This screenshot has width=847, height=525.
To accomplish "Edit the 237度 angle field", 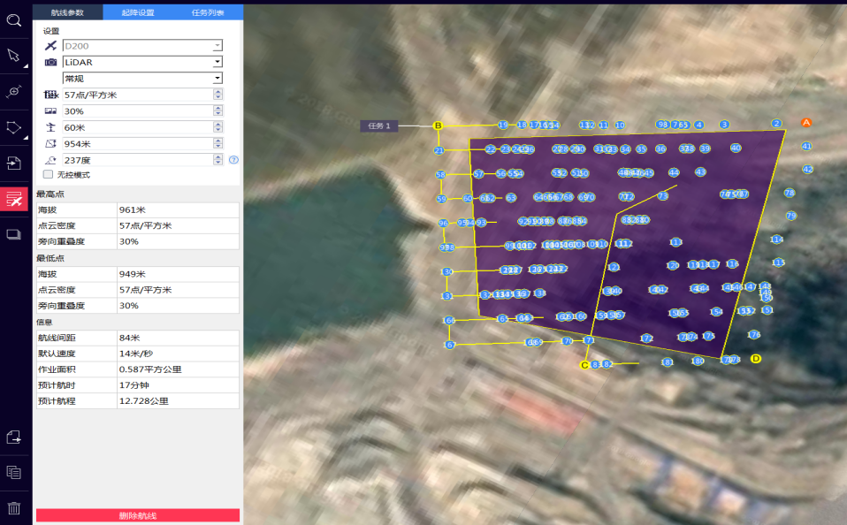I will pyautogui.click(x=138, y=161).
